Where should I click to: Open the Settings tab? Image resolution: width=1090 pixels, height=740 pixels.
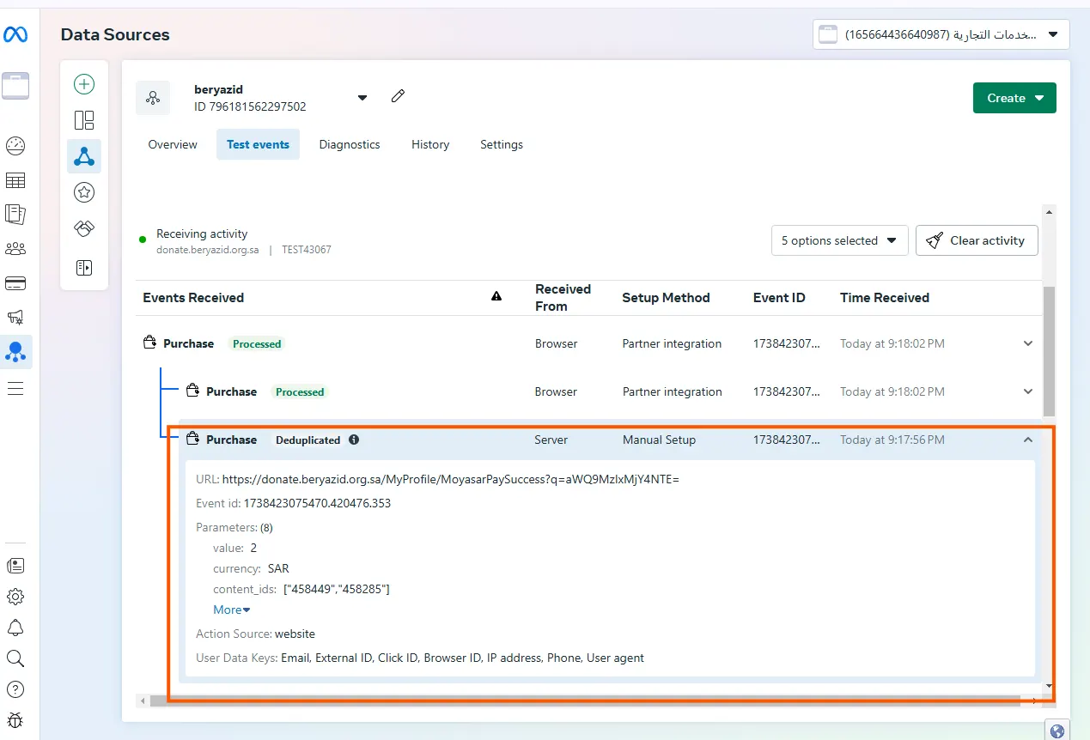tap(502, 144)
